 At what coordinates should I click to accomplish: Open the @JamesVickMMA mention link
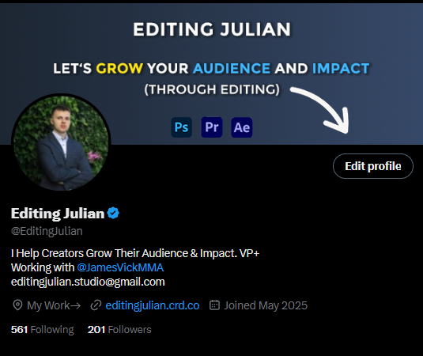pos(120,267)
